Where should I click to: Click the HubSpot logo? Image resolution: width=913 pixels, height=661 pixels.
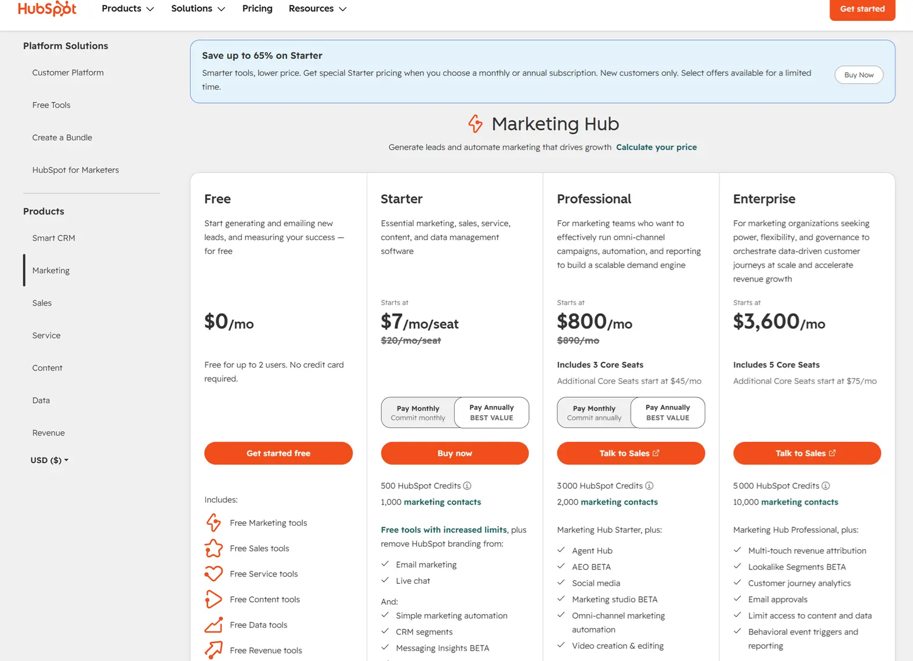pos(47,8)
